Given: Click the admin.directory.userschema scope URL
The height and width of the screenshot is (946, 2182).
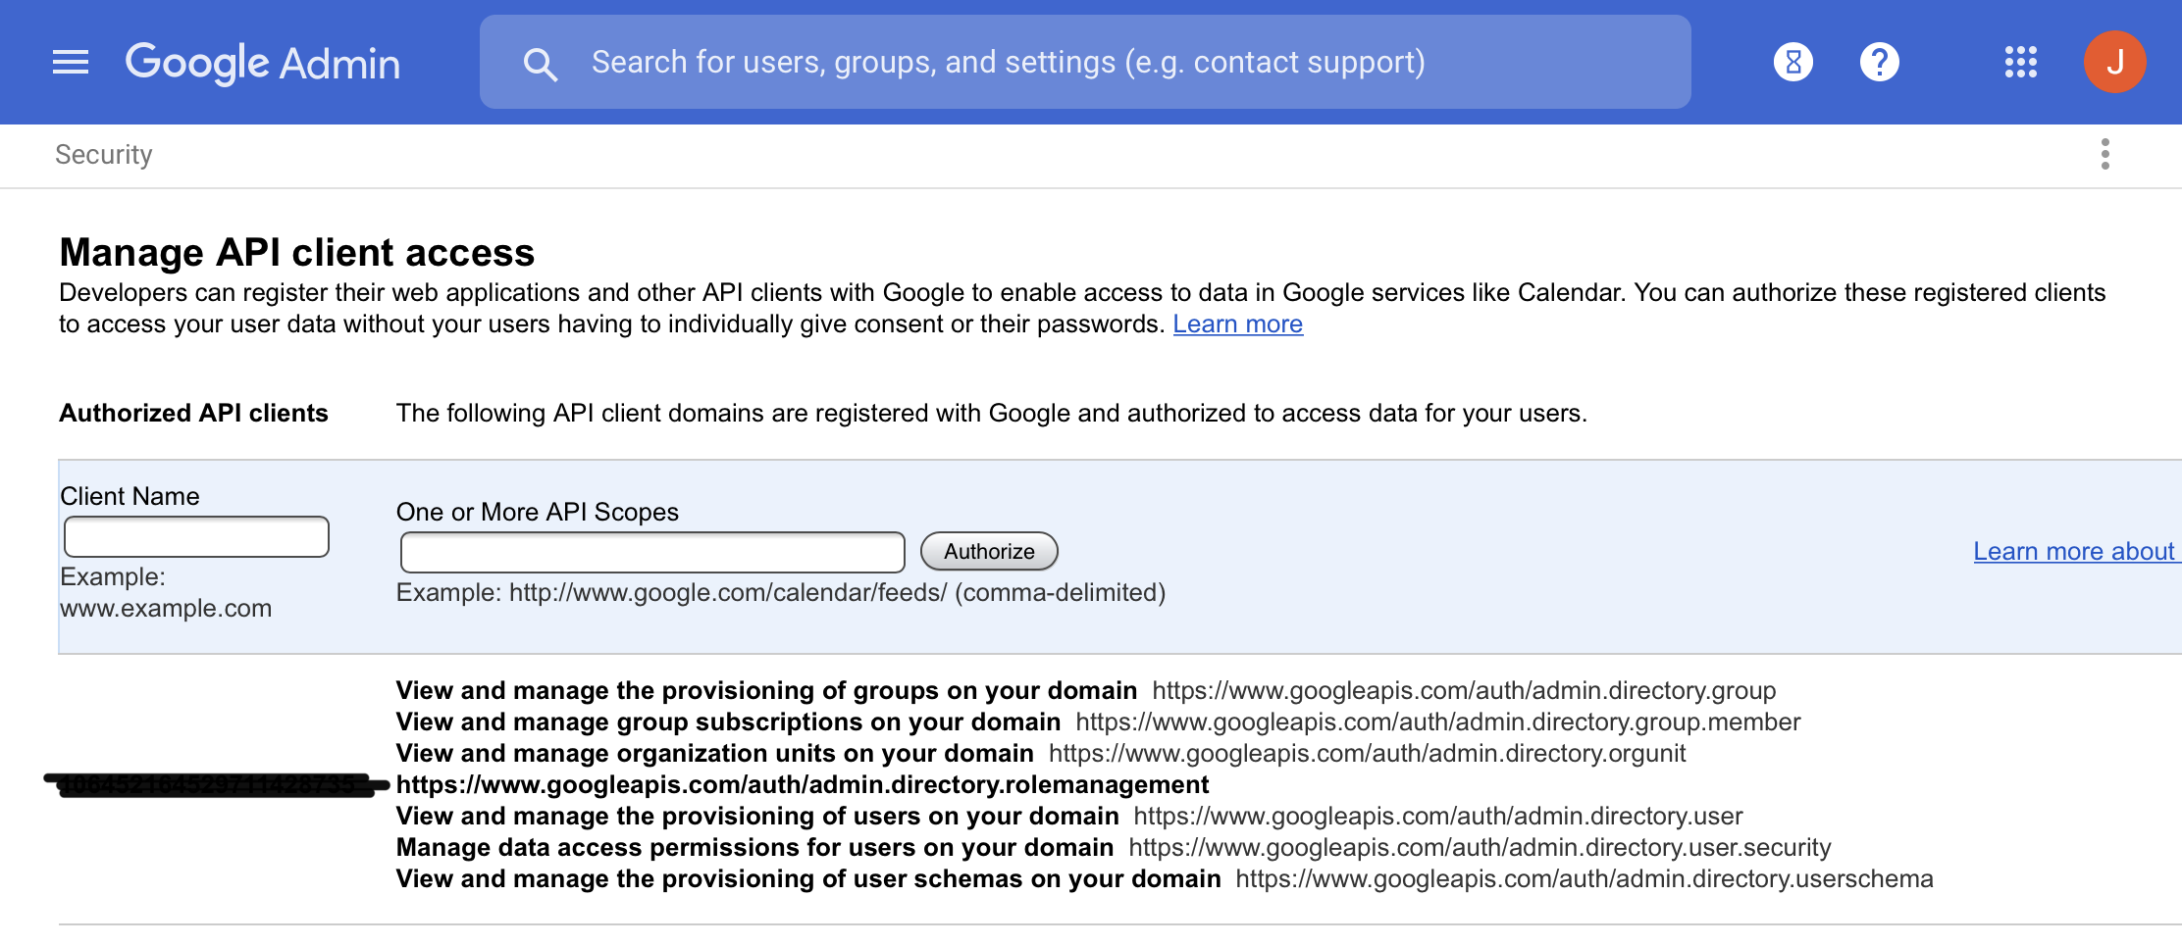Looking at the screenshot, I should pyautogui.click(x=1584, y=879).
